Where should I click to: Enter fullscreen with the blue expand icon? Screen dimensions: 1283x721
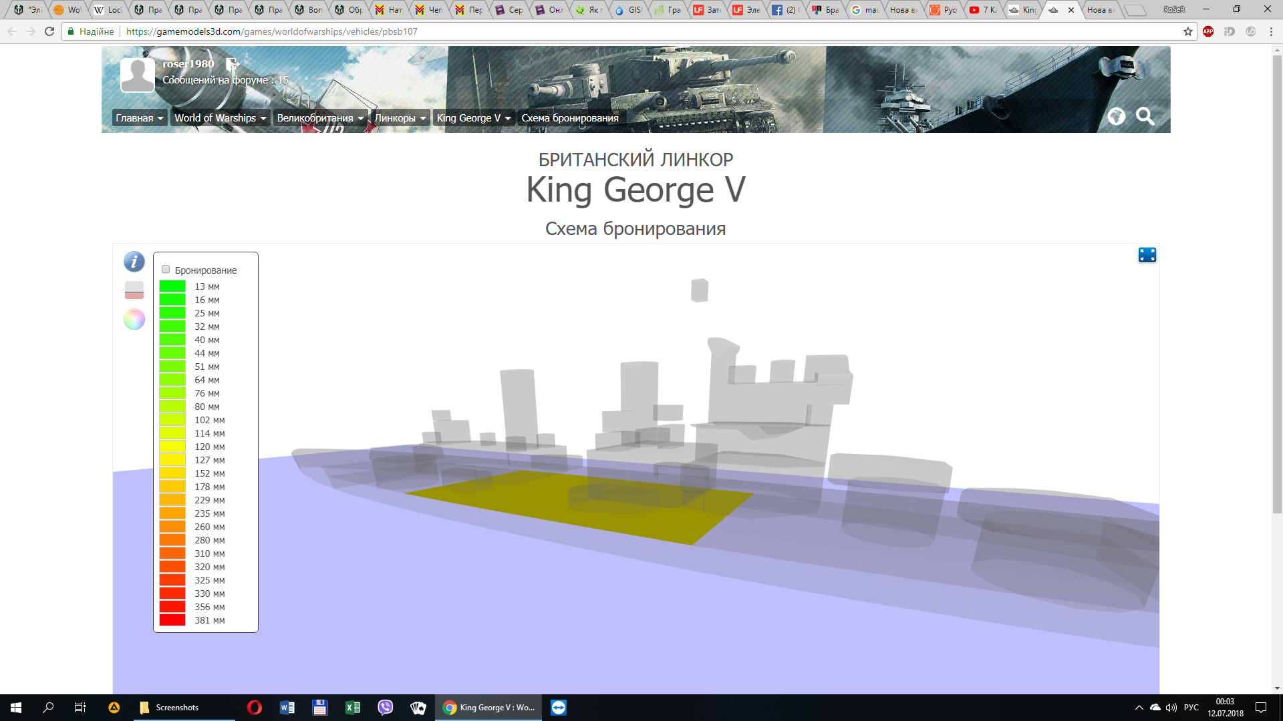[x=1147, y=255]
